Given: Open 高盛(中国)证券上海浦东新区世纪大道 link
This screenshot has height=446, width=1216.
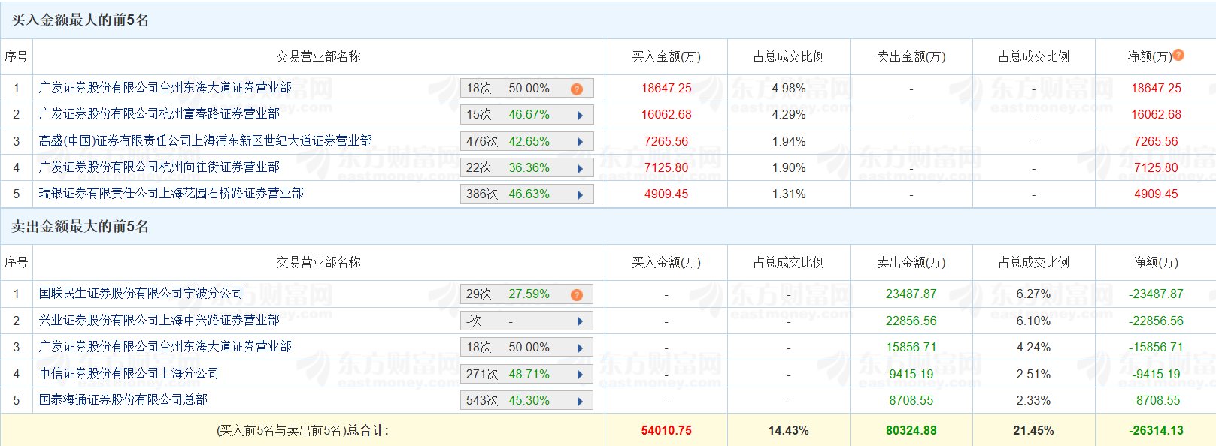Looking at the screenshot, I should [x=205, y=141].
